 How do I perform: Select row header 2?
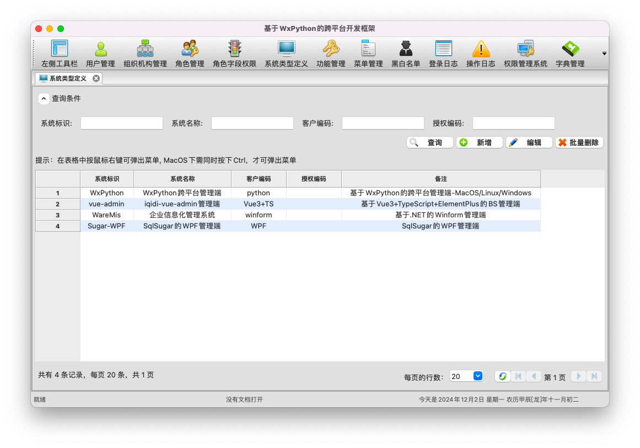[x=58, y=204]
